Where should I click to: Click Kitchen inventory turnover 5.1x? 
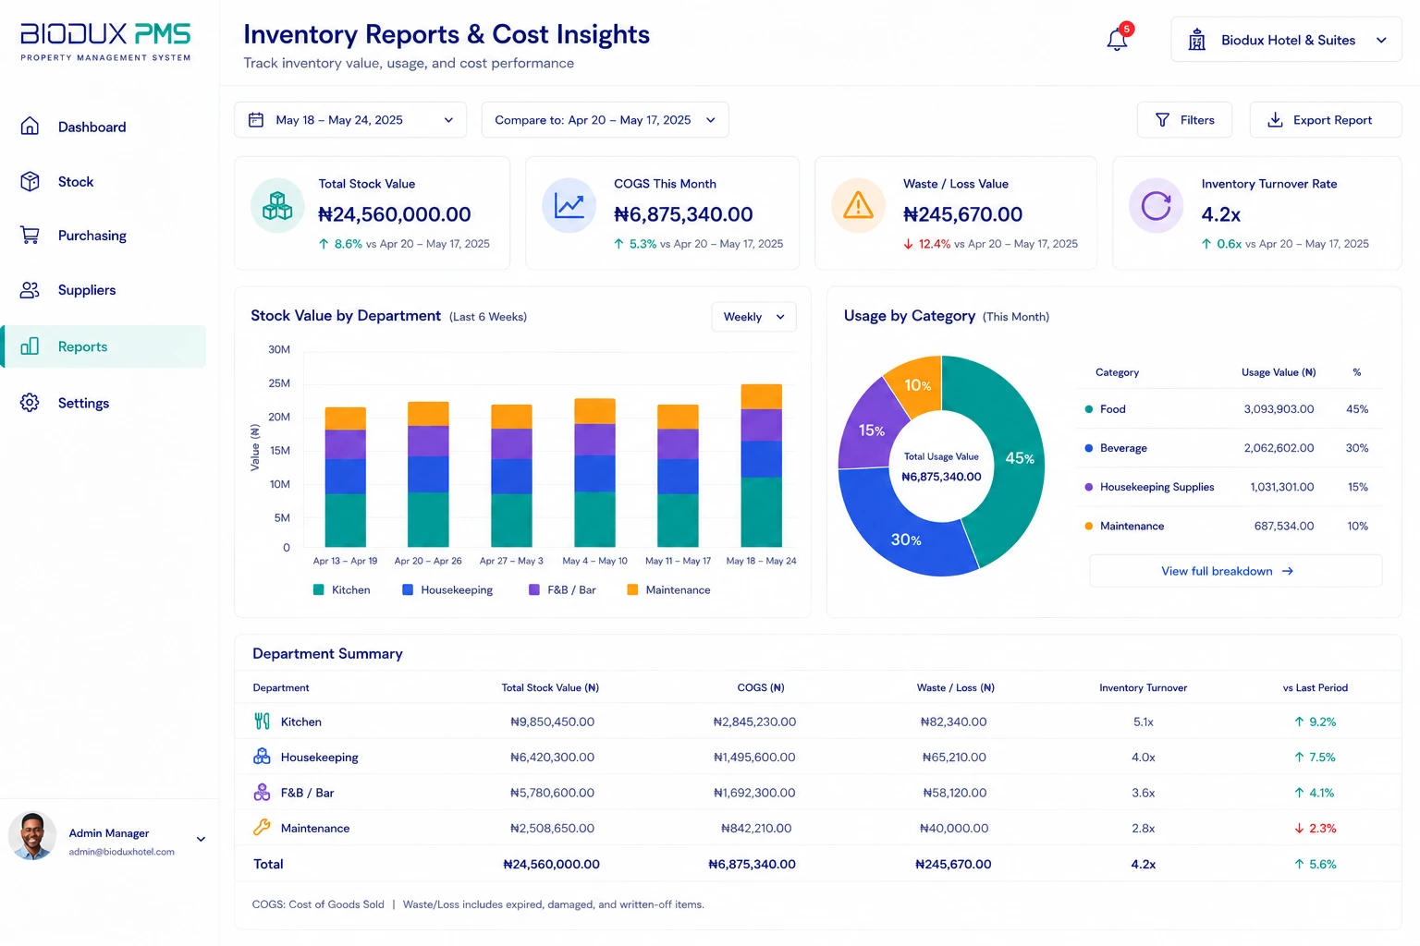tap(1143, 722)
